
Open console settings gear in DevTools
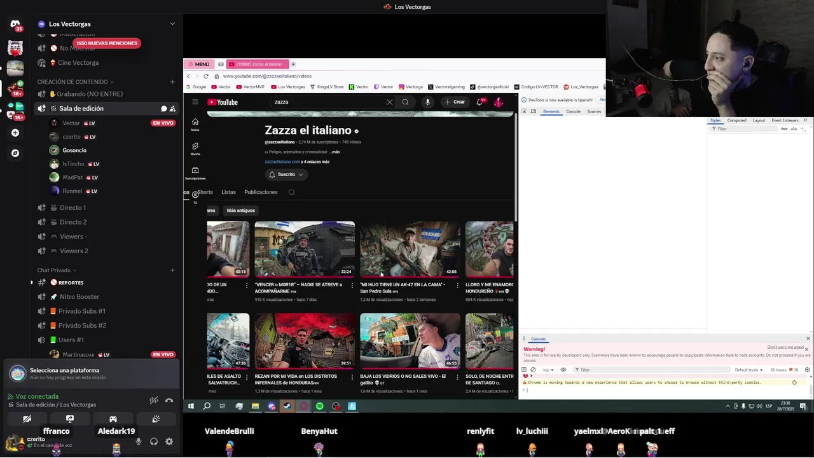click(808, 370)
